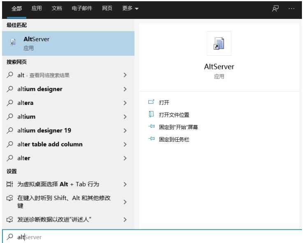Click the AltServer title in preview pane
Image resolution: width=304 pixels, height=243 pixels.
click(219, 67)
